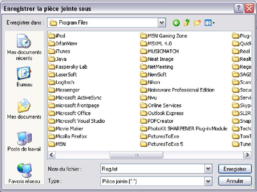Image resolution: width=257 pixels, height=192 pixels.
Task: Go back with the green arrow icon
Action: pos(176,23)
